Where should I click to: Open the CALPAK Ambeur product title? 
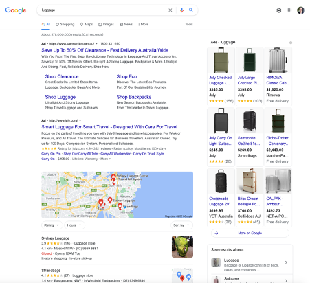coord(275,201)
